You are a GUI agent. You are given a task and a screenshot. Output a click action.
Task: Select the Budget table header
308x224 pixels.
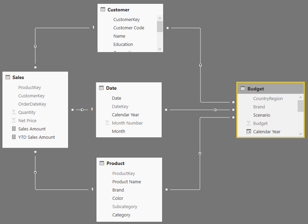click(x=271, y=89)
